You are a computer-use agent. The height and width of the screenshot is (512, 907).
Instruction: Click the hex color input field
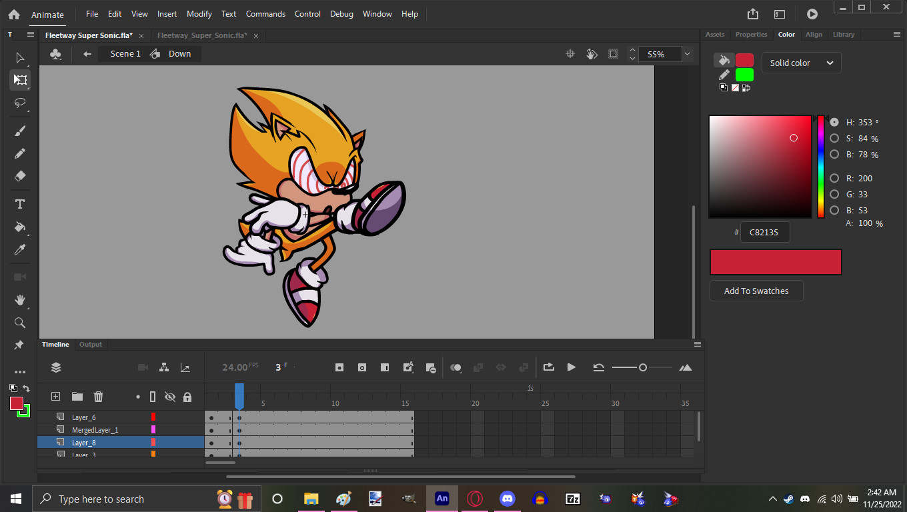765,232
